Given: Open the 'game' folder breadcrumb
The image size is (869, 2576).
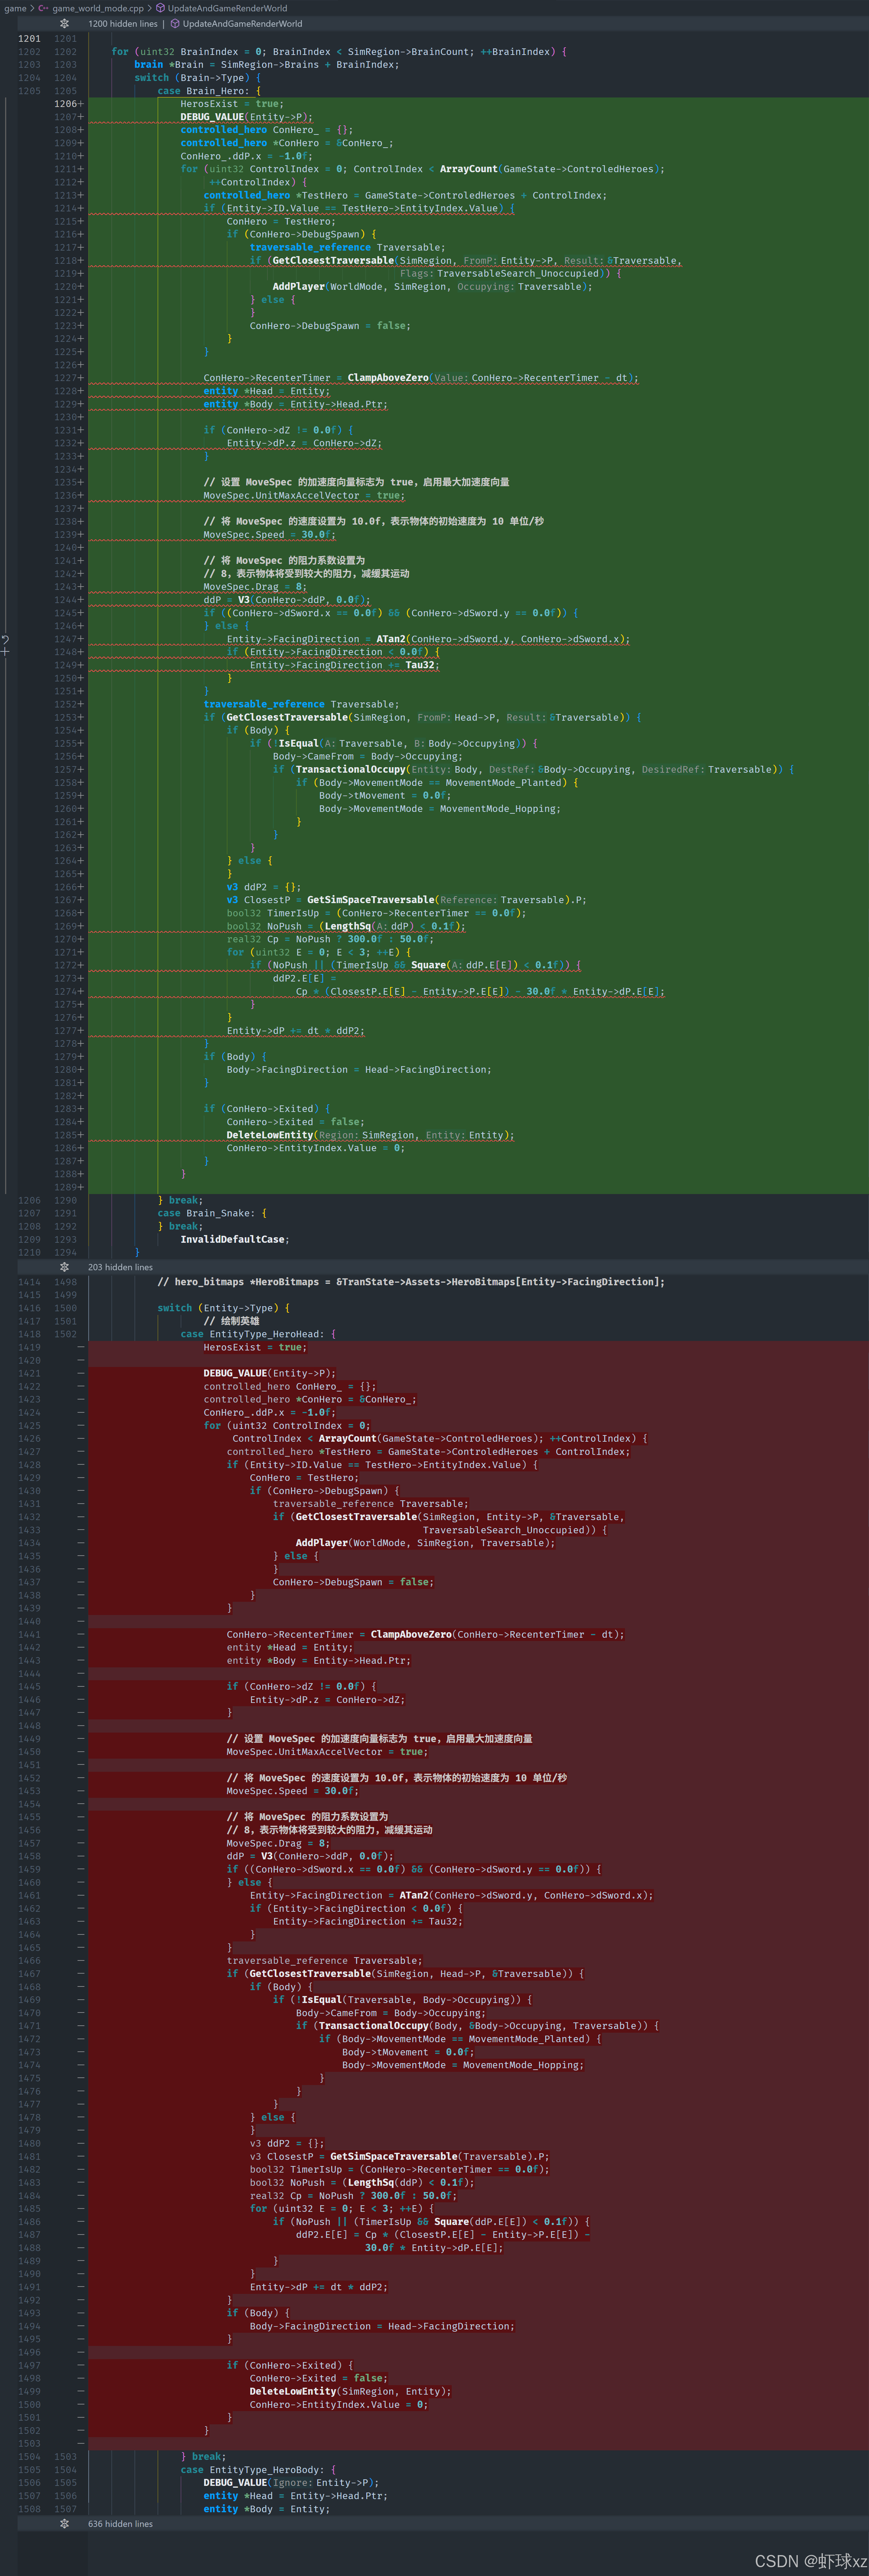Looking at the screenshot, I should pyautogui.click(x=15, y=8).
